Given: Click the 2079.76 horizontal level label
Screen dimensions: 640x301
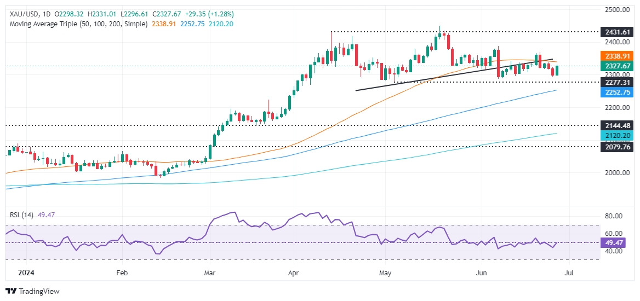Looking at the screenshot, I should click(x=616, y=147).
